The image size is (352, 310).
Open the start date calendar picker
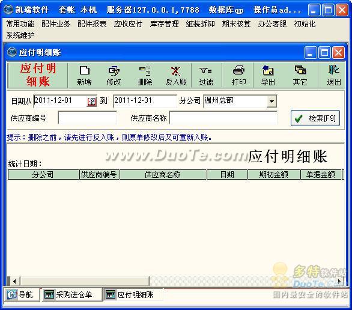pos(91,102)
